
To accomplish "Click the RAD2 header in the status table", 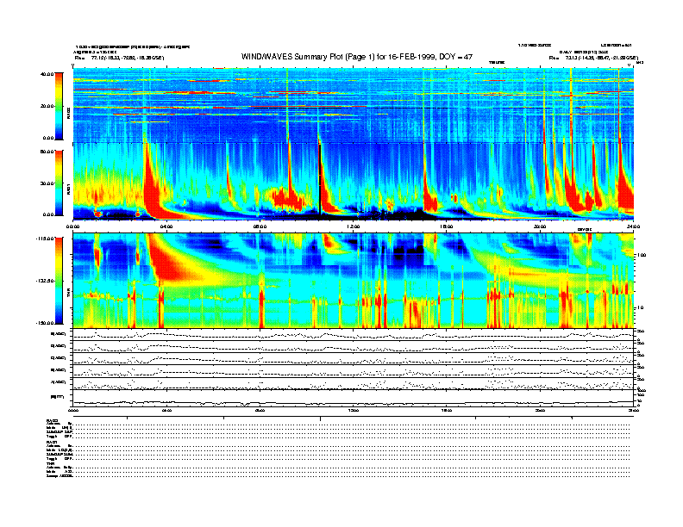I will pos(53,420).
